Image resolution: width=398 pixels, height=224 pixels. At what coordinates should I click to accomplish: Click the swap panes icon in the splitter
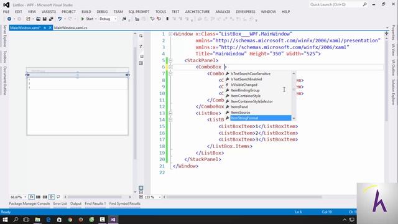[x=141, y=46]
